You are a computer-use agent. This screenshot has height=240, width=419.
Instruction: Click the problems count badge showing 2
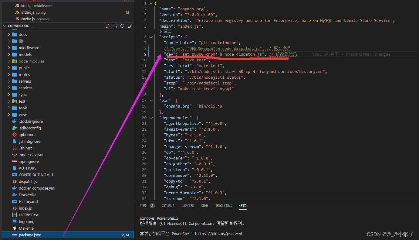point(152,206)
